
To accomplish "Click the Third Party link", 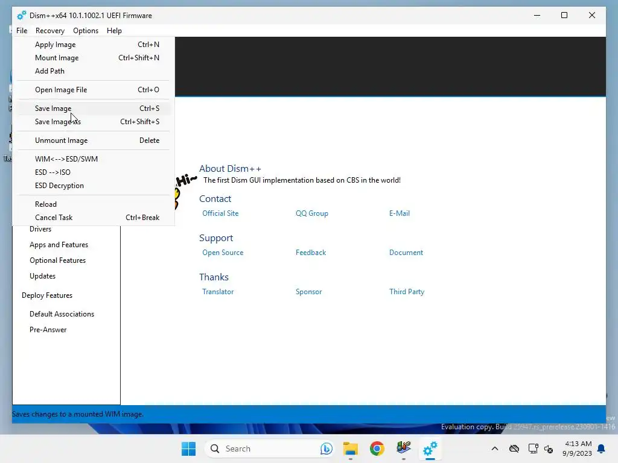I will [407, 292].
